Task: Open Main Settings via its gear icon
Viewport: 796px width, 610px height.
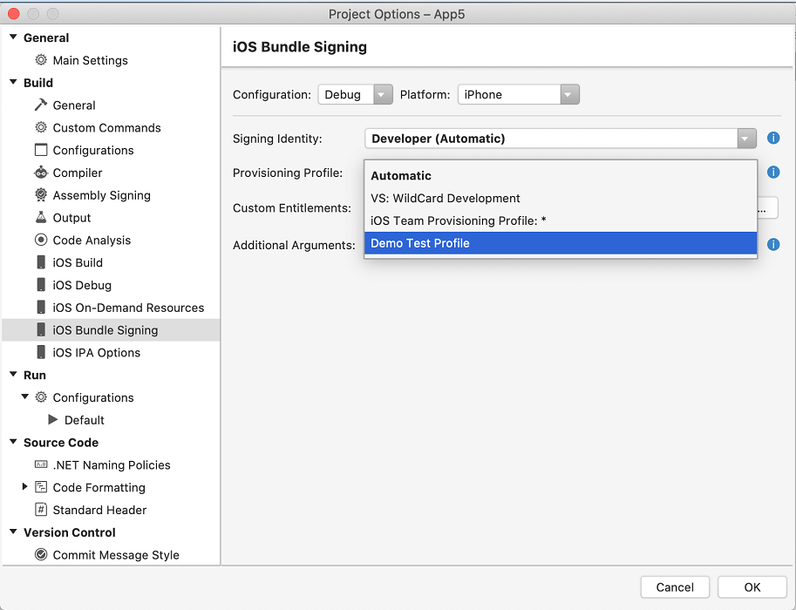Action: point(39,60)
